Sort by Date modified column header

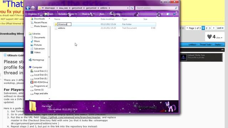(x=108, y=19)
